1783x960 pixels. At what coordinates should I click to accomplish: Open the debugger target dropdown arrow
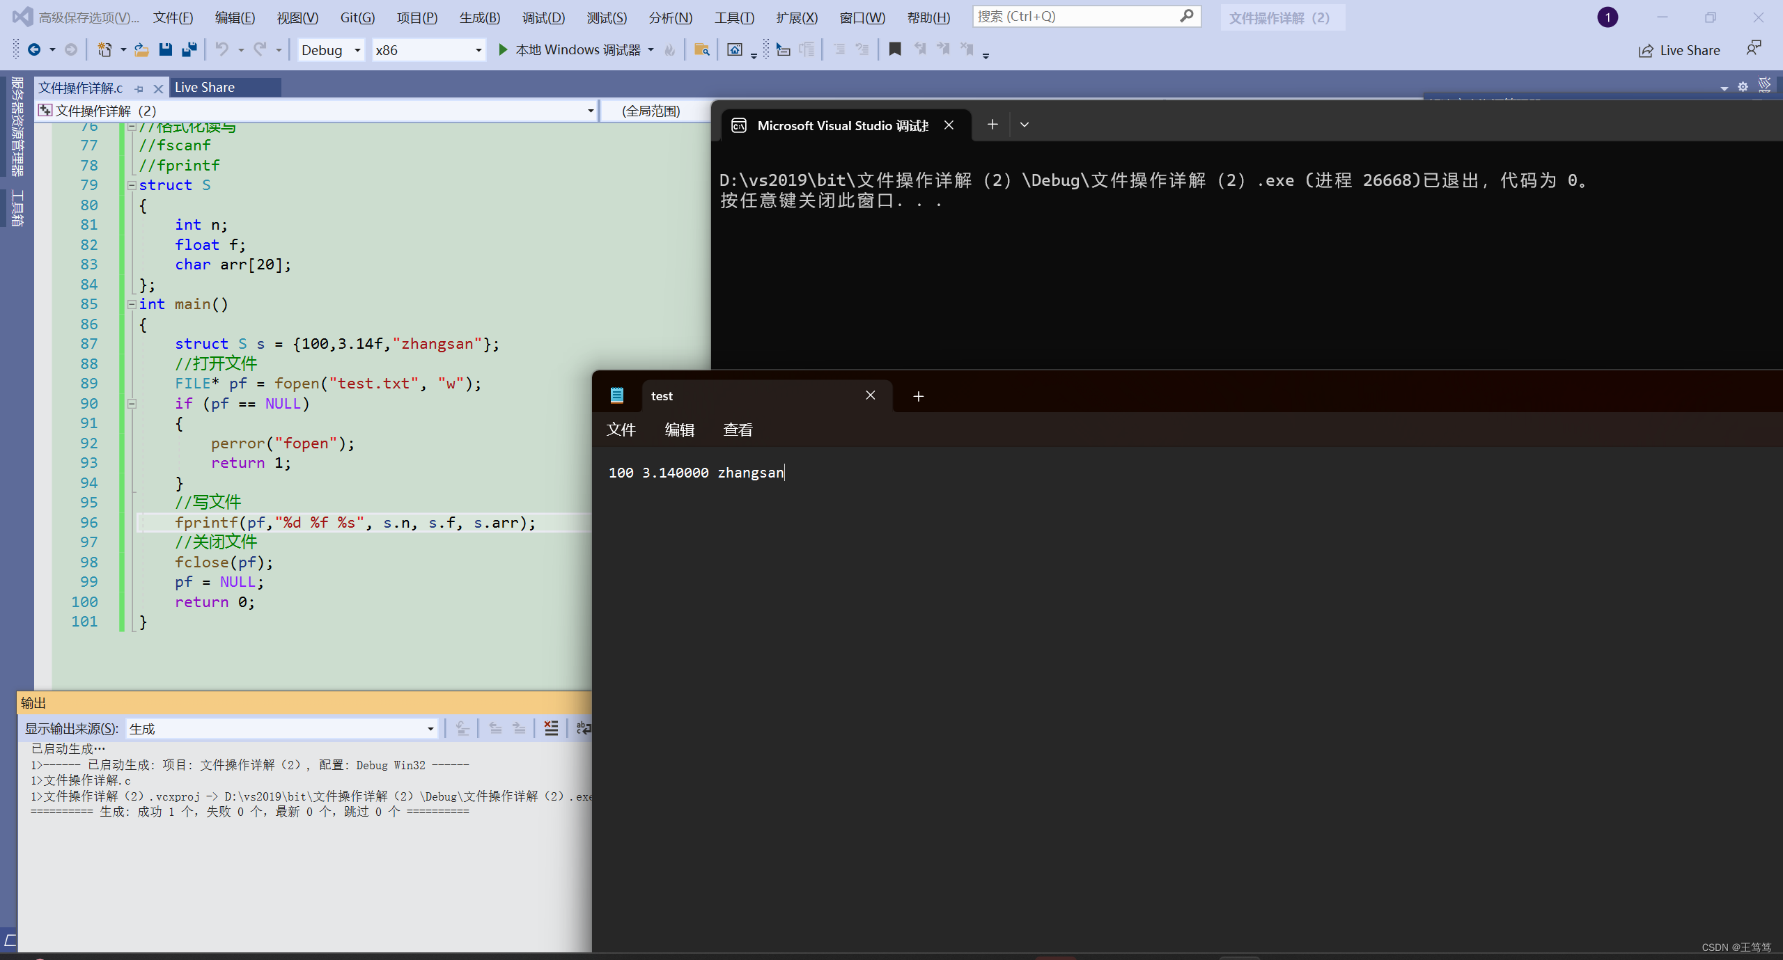pyautogui.click(x=651, y=50)
